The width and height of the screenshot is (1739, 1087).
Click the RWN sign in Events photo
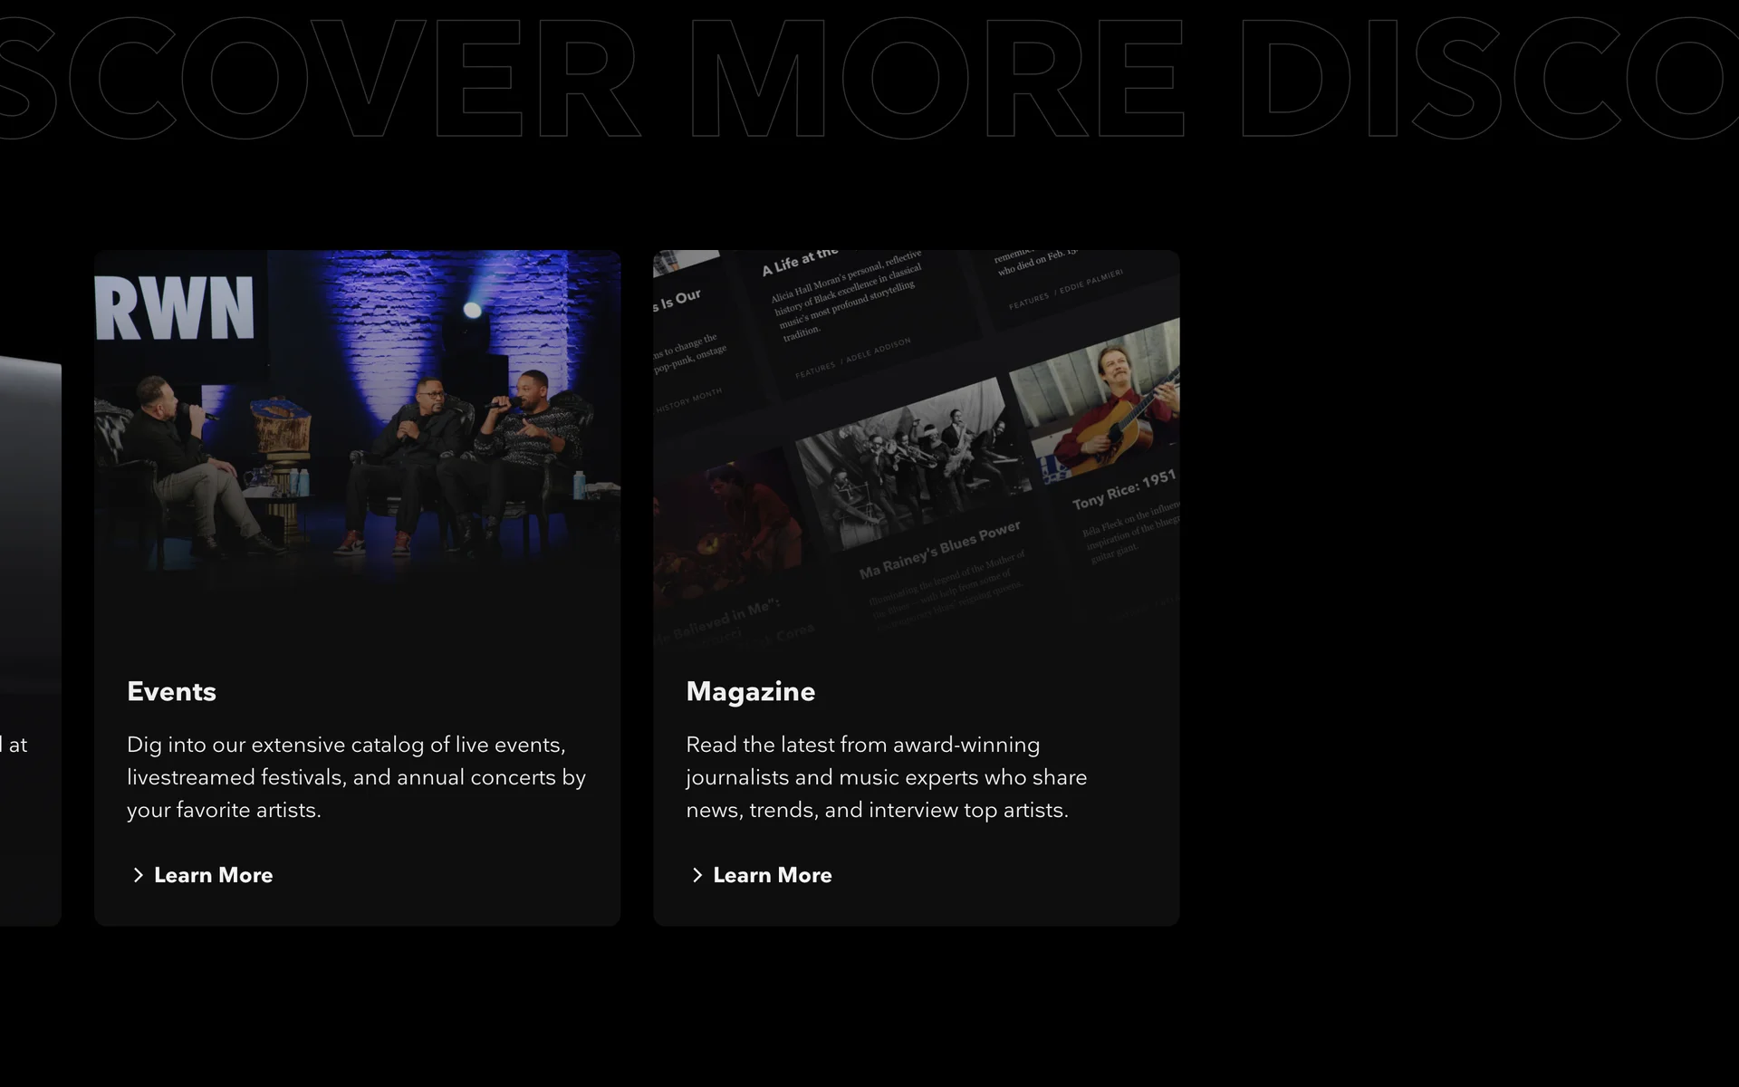click(x=175, y=309)
